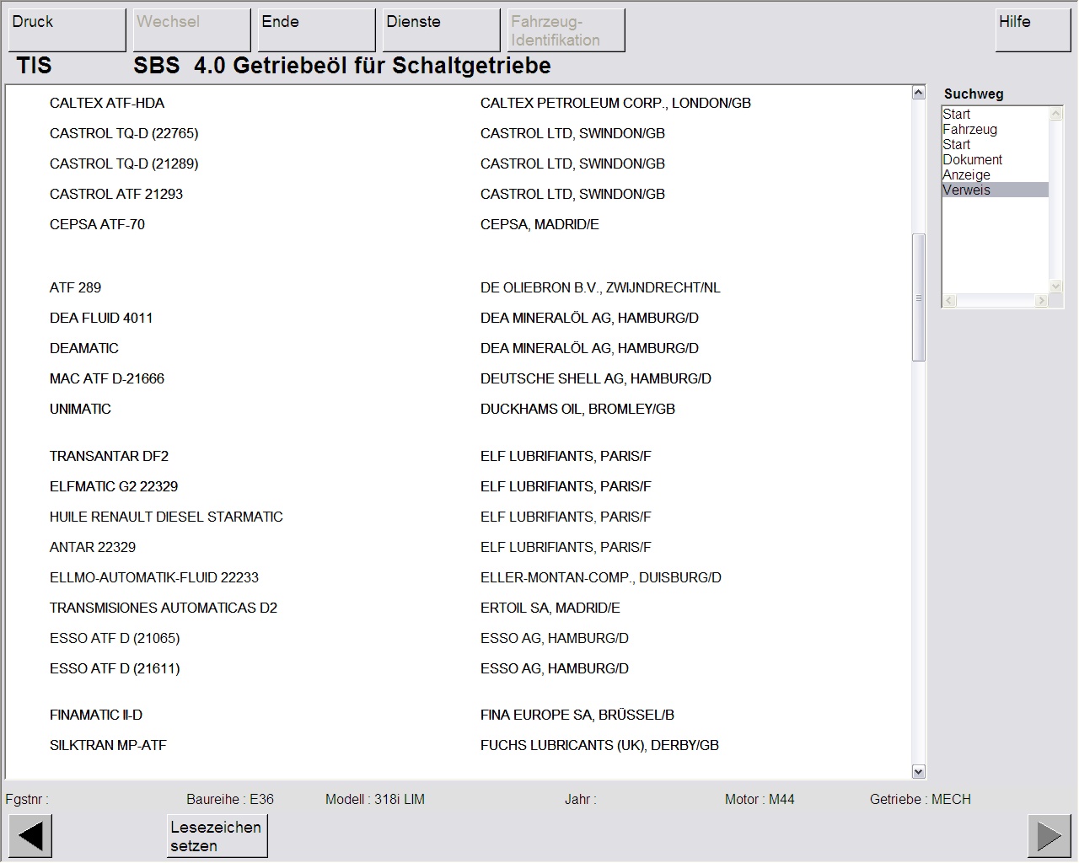Click the back arrow navigation button
1079x863 pixels.
pos(30,836)
